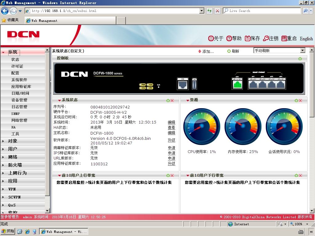This screenshot has width=315, height=236.
Task: Refresh the 资源 panel
Action: tap(296, 100)
